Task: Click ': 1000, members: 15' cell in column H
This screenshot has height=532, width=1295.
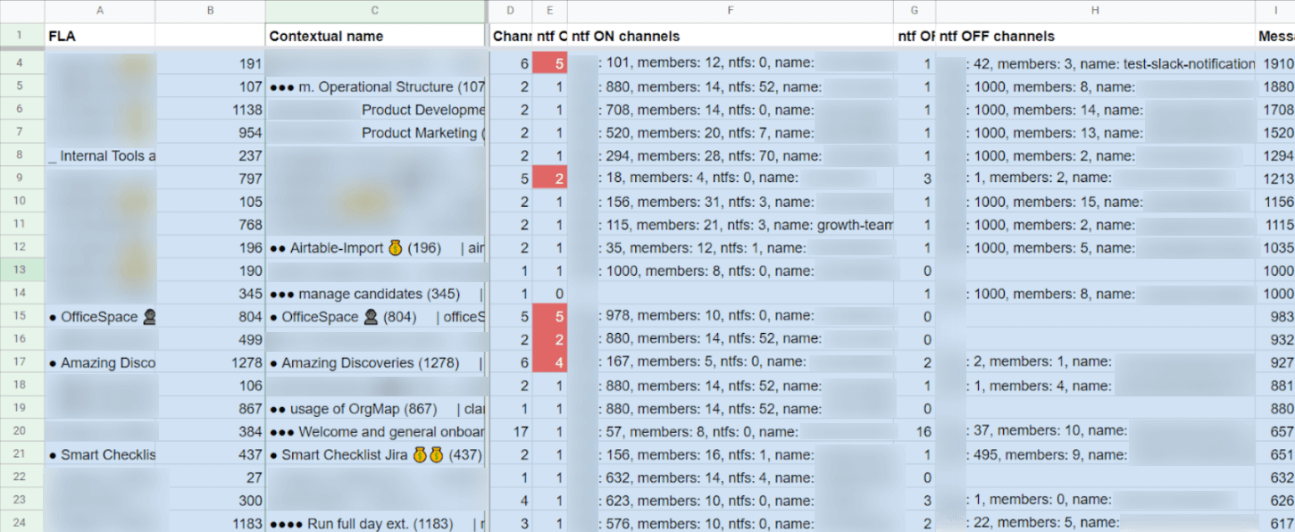Action: (1095, 202)
